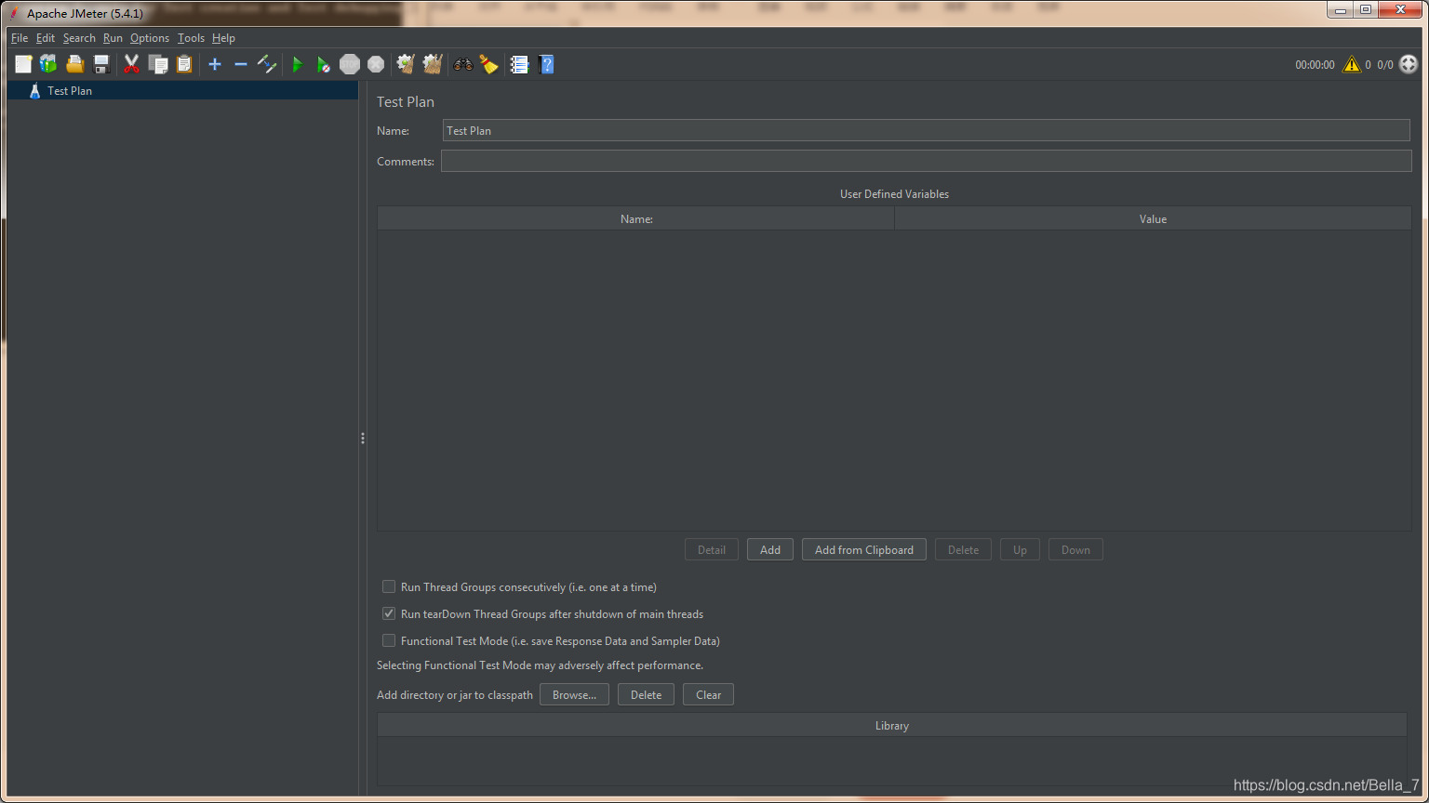Click the Clear results icon
The height and width of the screenshot is (803, 1429).
click(x=406, y=64)
